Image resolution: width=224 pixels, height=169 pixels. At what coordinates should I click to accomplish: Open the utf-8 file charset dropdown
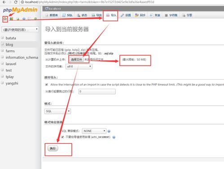79,67
